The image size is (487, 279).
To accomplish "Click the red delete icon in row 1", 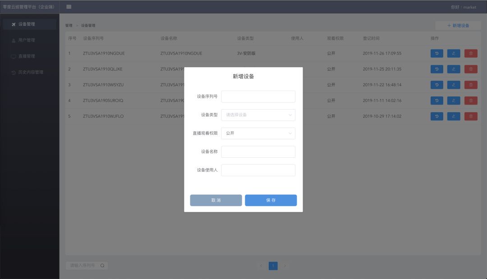I will click(471, 53).
